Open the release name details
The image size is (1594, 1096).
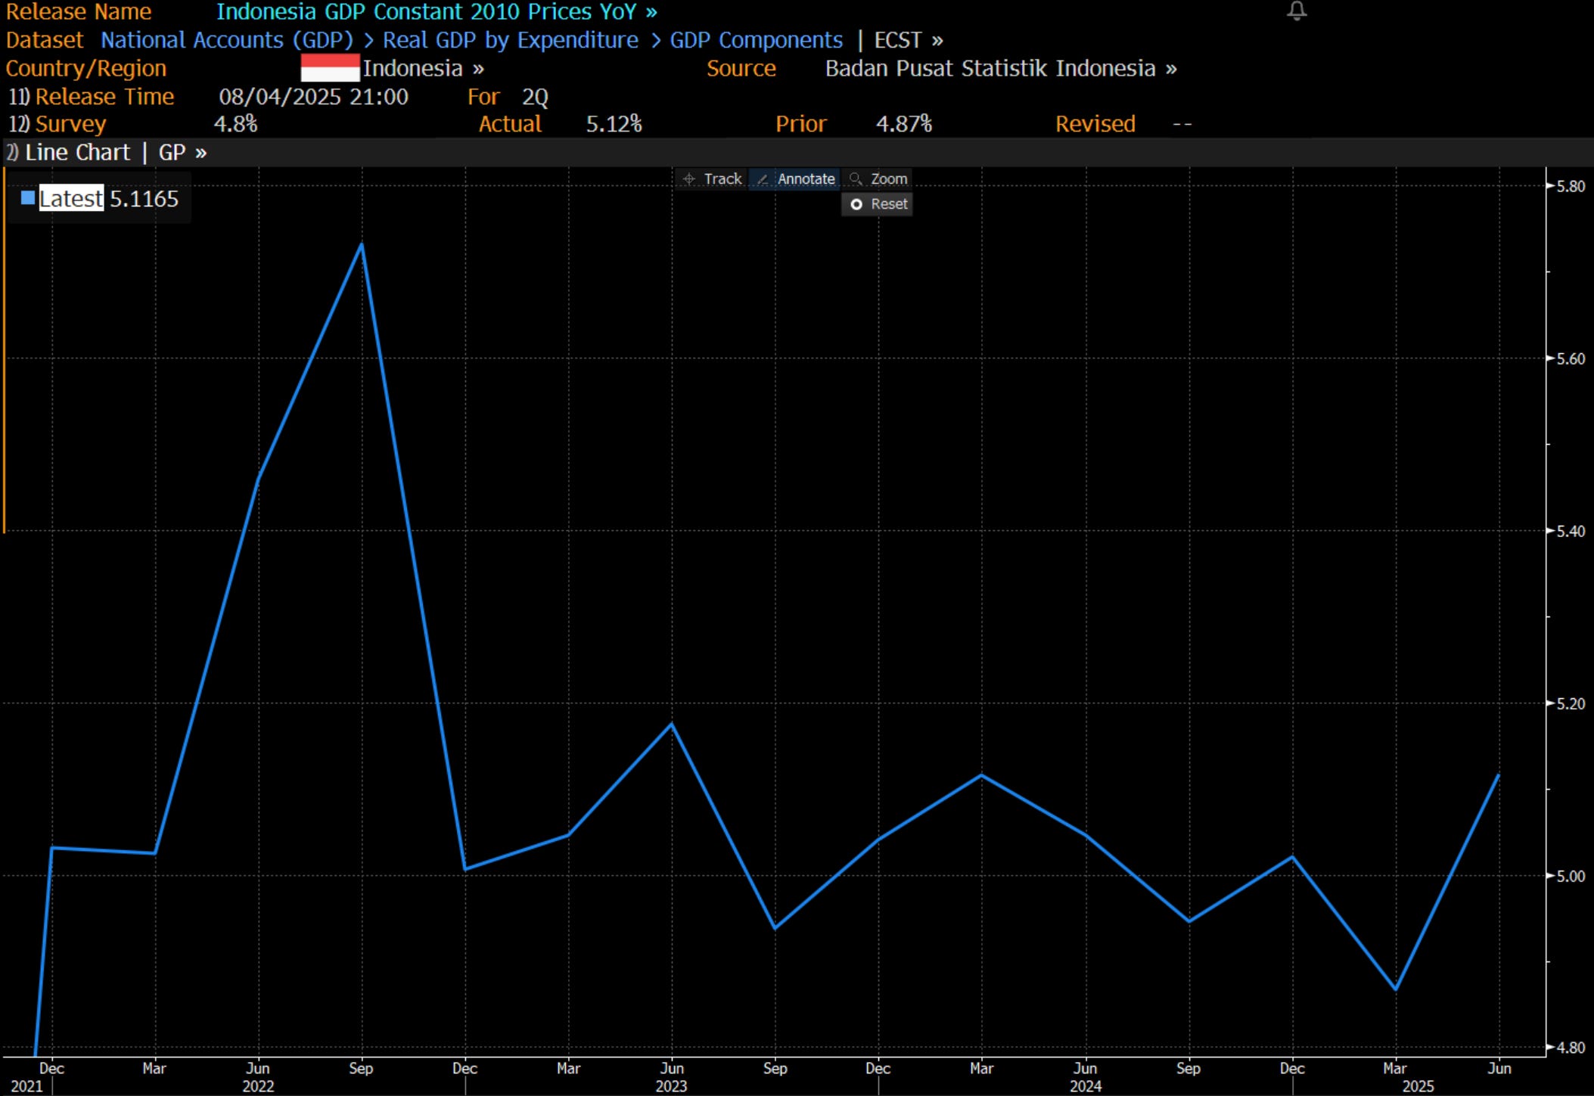[x=437, y=12]
